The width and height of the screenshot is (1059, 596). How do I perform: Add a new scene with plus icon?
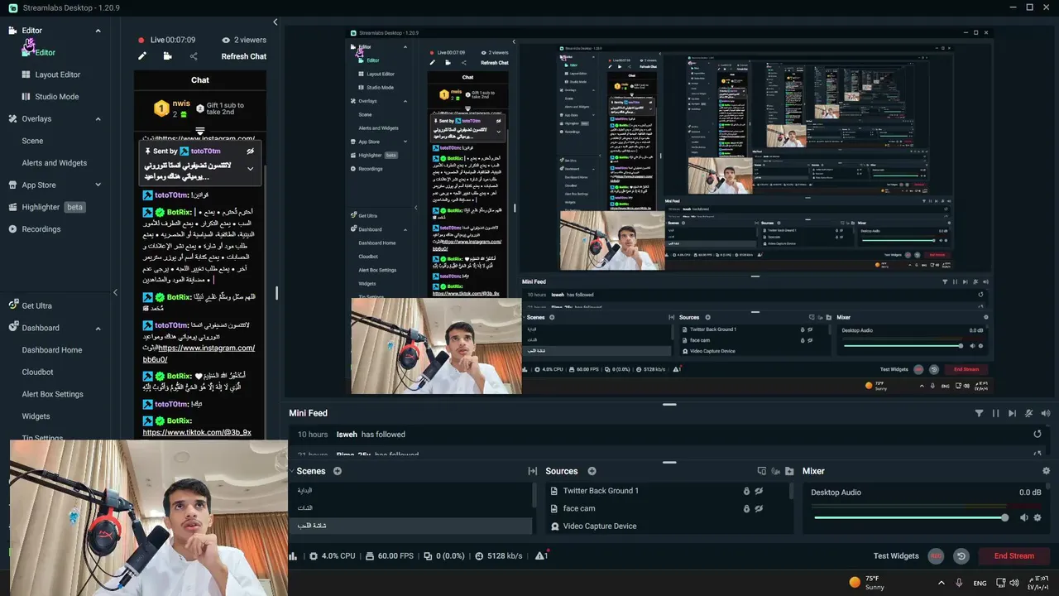(x=338, y=471)
